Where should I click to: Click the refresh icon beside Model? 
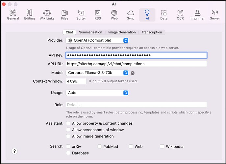(x=133, y=73)
